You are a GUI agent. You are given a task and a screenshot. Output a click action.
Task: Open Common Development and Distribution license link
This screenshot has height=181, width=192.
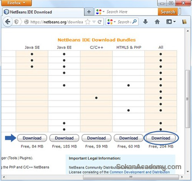pos(140,172)
